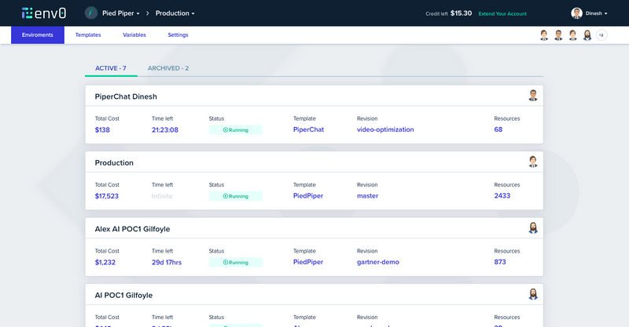
Task: Click owner avatar on Alex AI POC1 Gilfoyle card
Action: coord(533,228)
